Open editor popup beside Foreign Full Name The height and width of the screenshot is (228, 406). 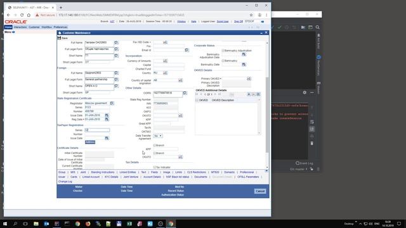pos(116,73)
